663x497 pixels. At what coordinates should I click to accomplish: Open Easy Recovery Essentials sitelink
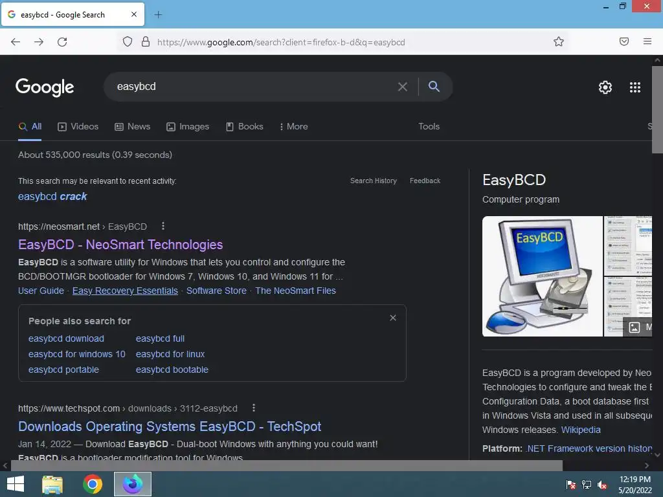[125, 291]
